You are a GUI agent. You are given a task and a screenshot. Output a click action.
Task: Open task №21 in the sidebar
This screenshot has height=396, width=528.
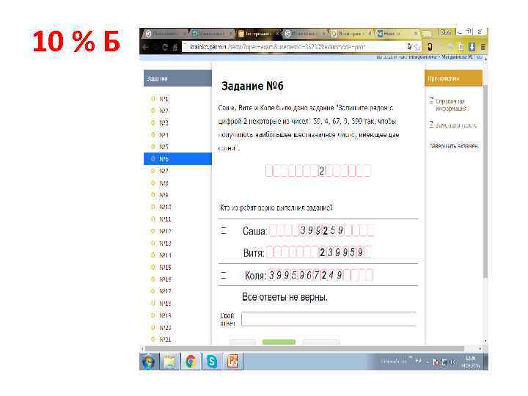165,339
